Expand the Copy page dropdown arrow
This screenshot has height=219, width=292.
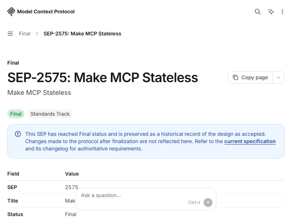(x=278, y=77)
